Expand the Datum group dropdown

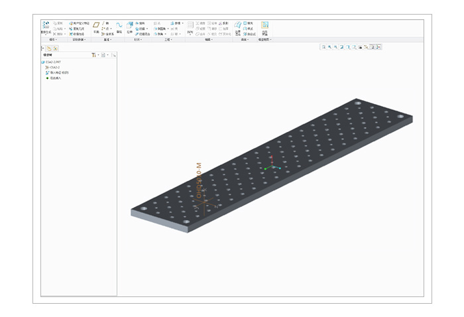107,40
